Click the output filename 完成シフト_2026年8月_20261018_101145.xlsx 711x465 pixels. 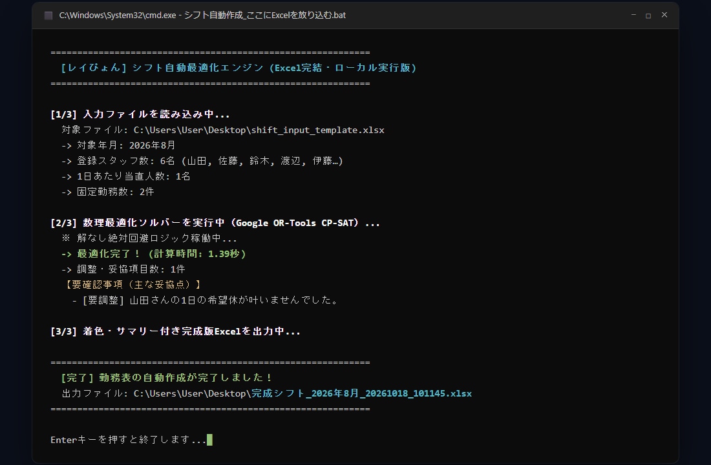tap(362, 393)
